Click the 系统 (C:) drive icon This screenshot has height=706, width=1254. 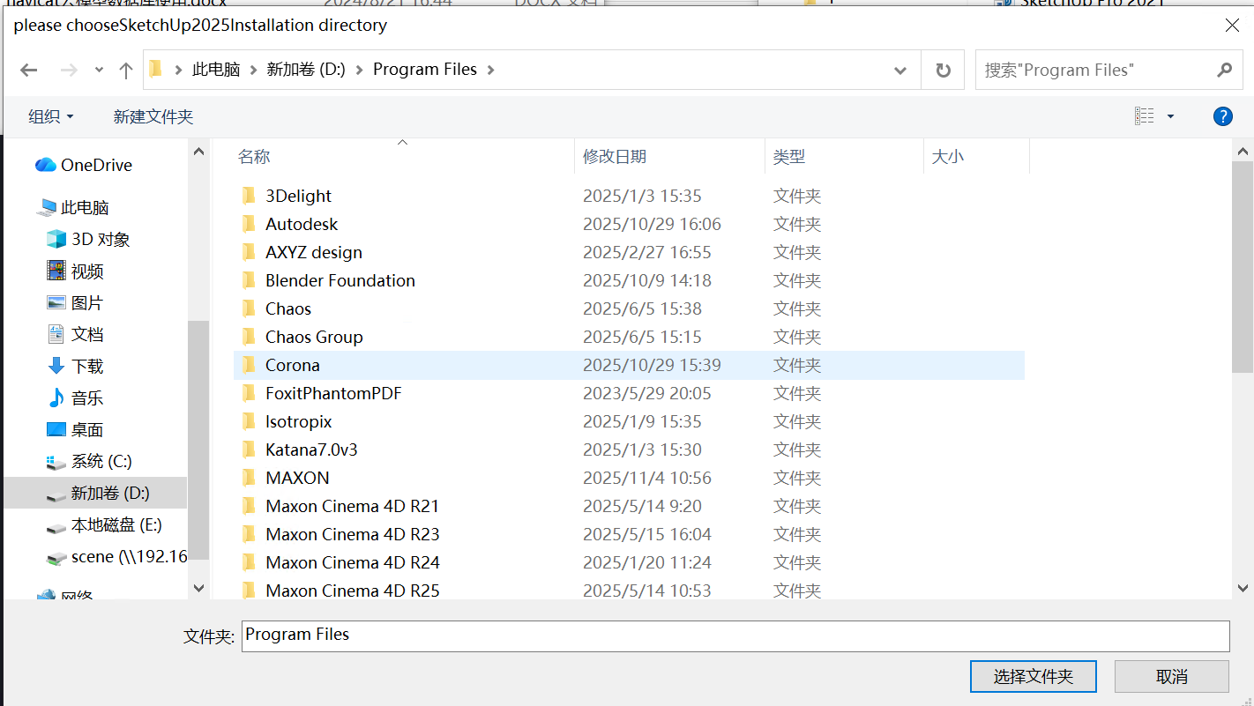click(56, 462)
